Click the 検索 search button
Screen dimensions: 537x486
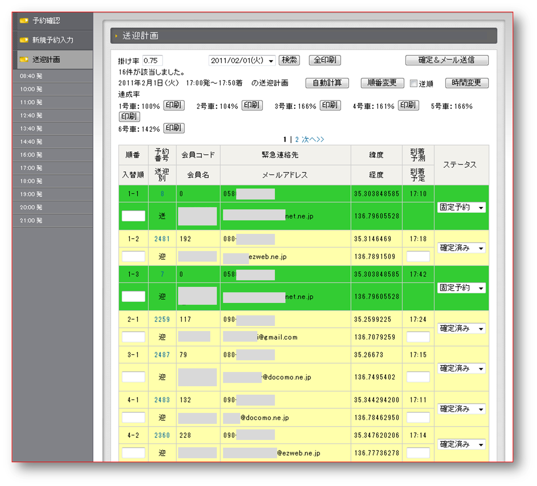(x=289, y=60)
